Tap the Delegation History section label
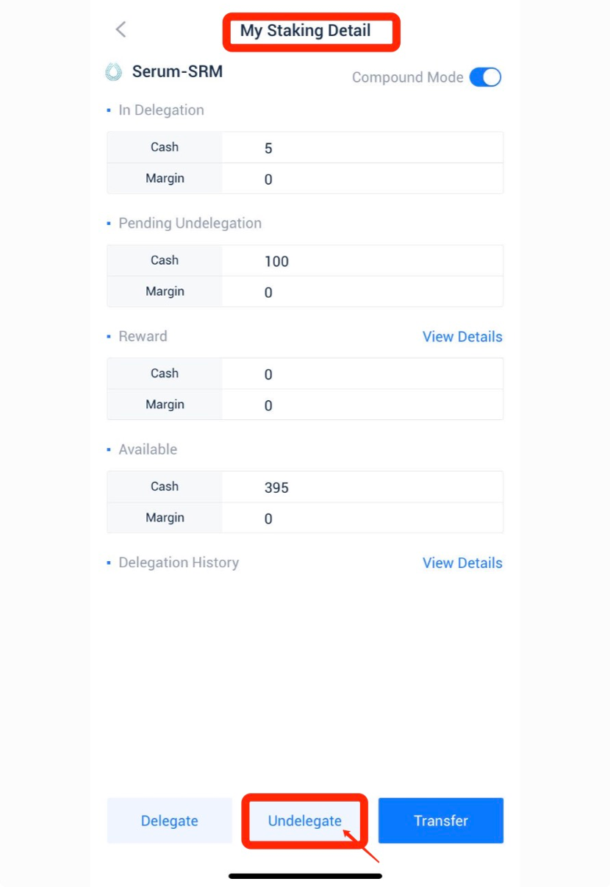 tap(179, 563)
